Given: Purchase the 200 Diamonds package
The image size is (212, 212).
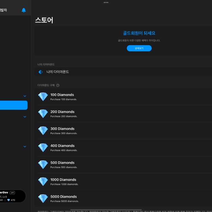Looking at the screenshot, I should click(124, 114).
